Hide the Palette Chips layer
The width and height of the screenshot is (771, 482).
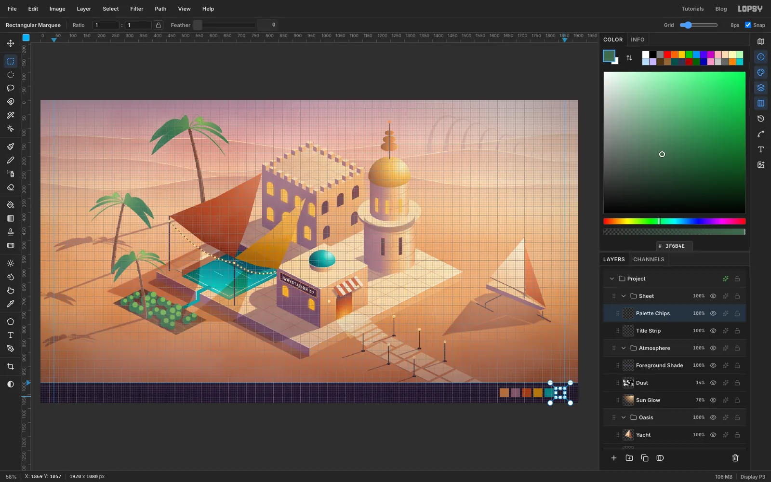(713, 313)
